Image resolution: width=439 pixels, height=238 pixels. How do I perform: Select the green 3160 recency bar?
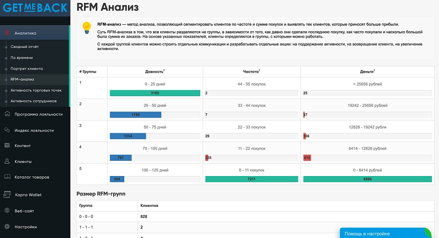click(155, 93)
